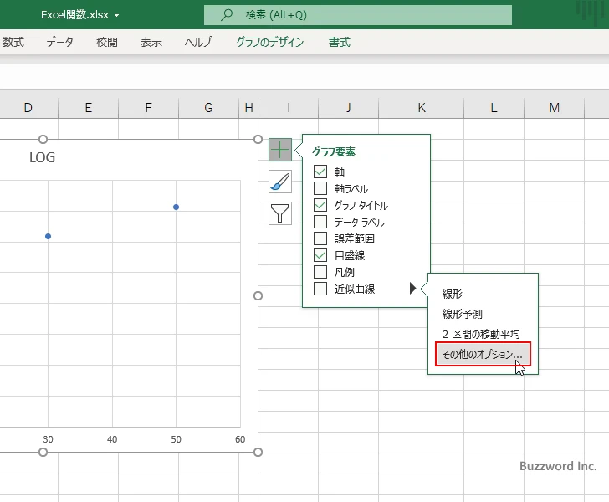
Task: Expand the 近似曲線 submenu arrow
Action: 413,289
